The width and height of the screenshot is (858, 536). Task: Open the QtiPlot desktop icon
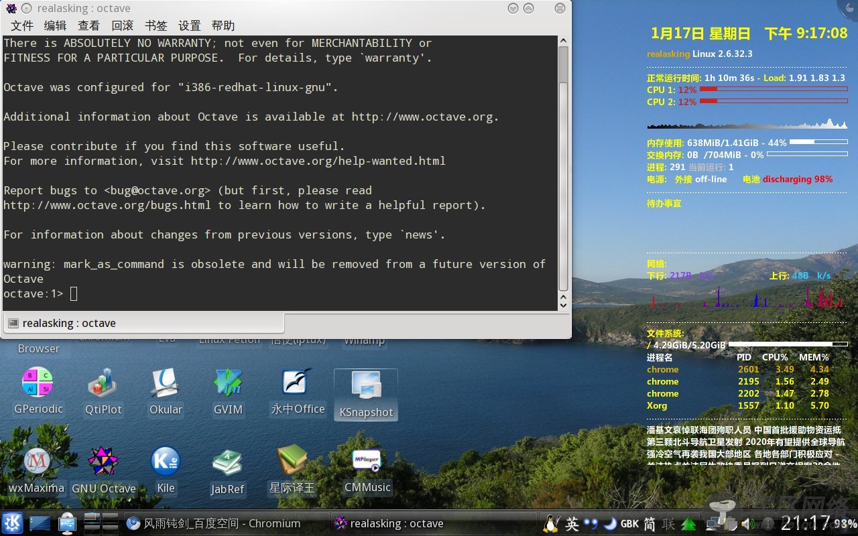click(103, 391)
